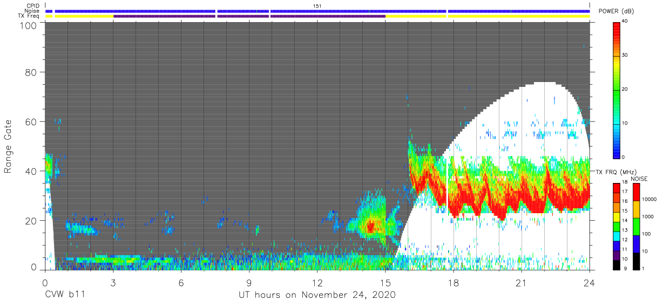Click the 16 MHz frequency tick
This screenshot has height=306, width=663.
pyautogui.click(x=626, y=201)
